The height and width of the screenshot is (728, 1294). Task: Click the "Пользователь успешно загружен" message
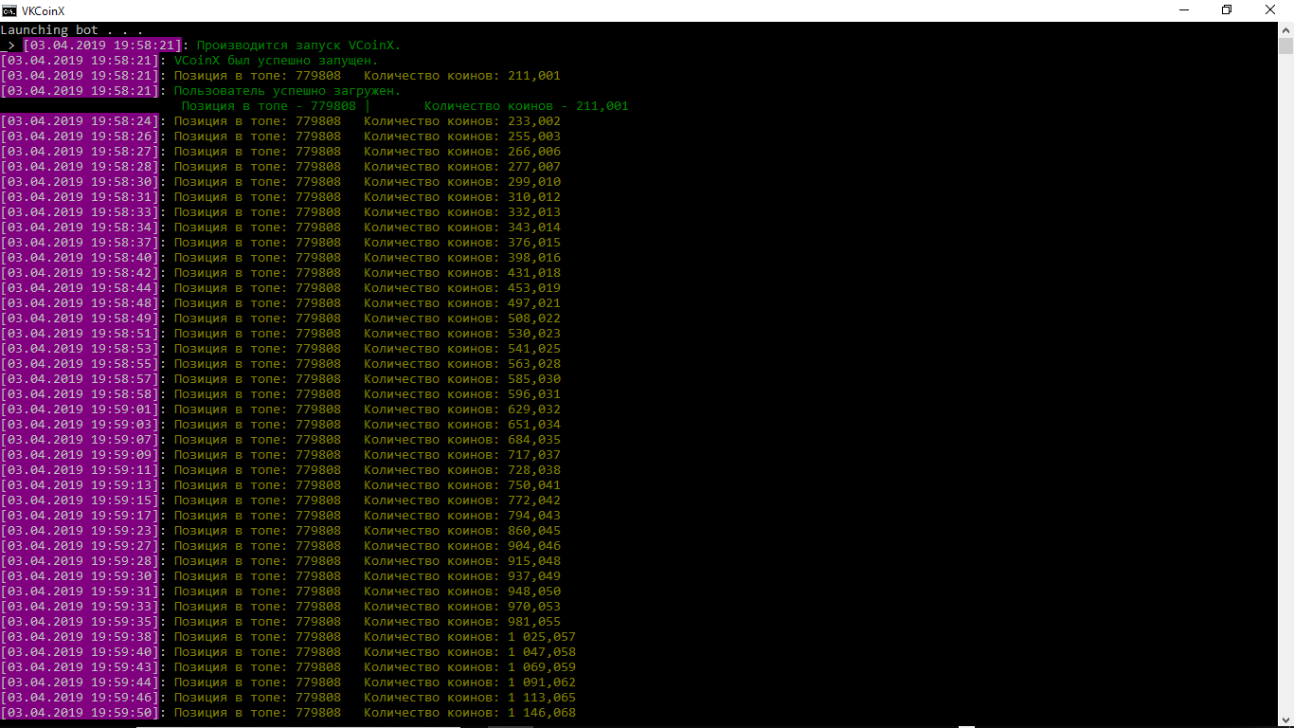tap(288, 91)
